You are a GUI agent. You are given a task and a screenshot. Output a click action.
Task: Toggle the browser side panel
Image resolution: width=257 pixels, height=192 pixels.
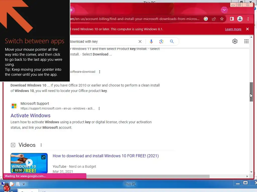pyautogui.click(x=232, y=19)
